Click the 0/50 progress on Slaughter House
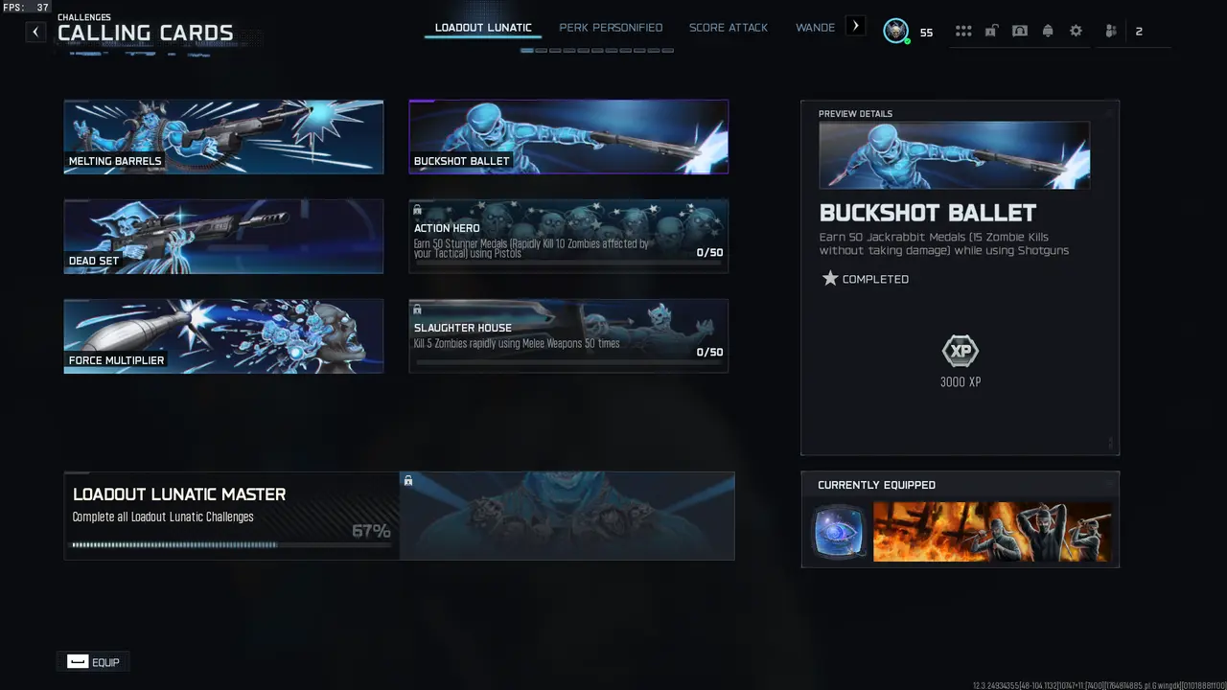This screenshot has height=690, width=1227. [x=709, y=353]
